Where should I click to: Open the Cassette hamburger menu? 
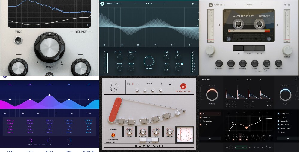pos(289,5)
